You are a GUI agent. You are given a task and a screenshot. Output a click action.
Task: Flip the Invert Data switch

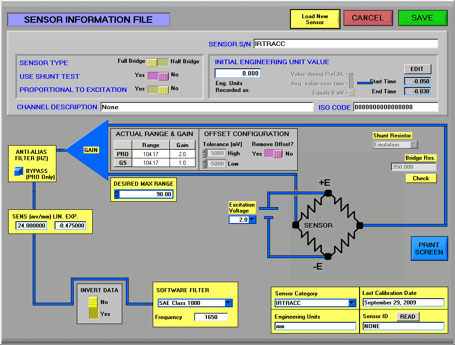pos(93,308)
